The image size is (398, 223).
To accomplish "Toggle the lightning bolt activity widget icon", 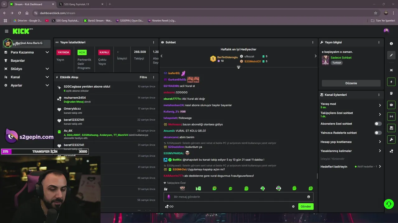I will click(x=391, y=82).
